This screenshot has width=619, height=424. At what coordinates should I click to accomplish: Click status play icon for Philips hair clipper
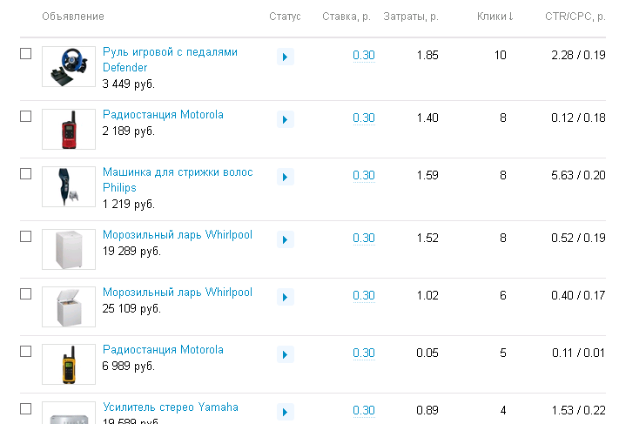(x=285, y=177)
